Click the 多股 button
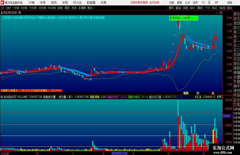This screenshot has width=240, height=155. (185, 8)
